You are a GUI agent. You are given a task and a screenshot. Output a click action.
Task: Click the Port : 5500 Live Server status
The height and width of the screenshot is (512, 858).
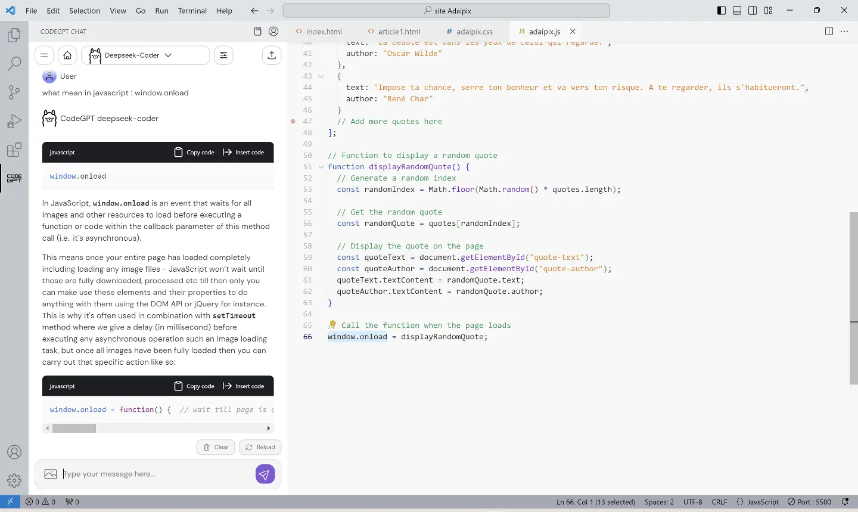pyautogui.click(x=809, y=502)
